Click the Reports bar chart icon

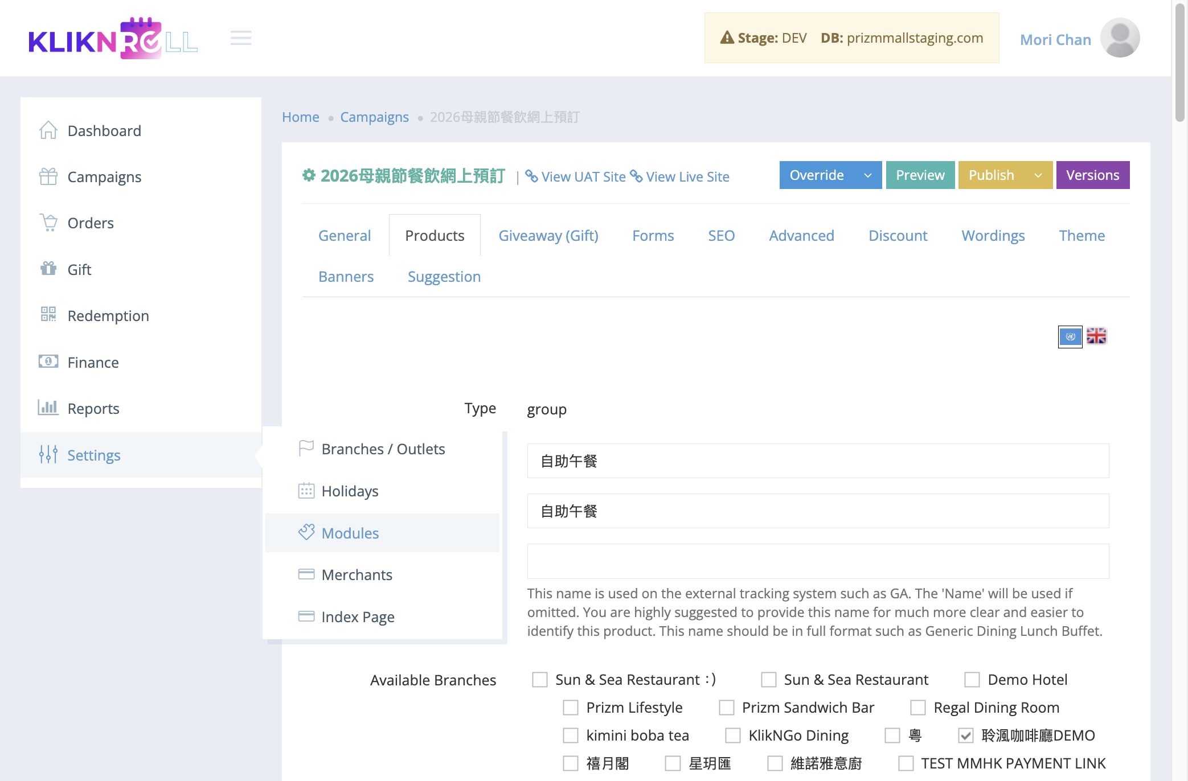pos(48,408)
